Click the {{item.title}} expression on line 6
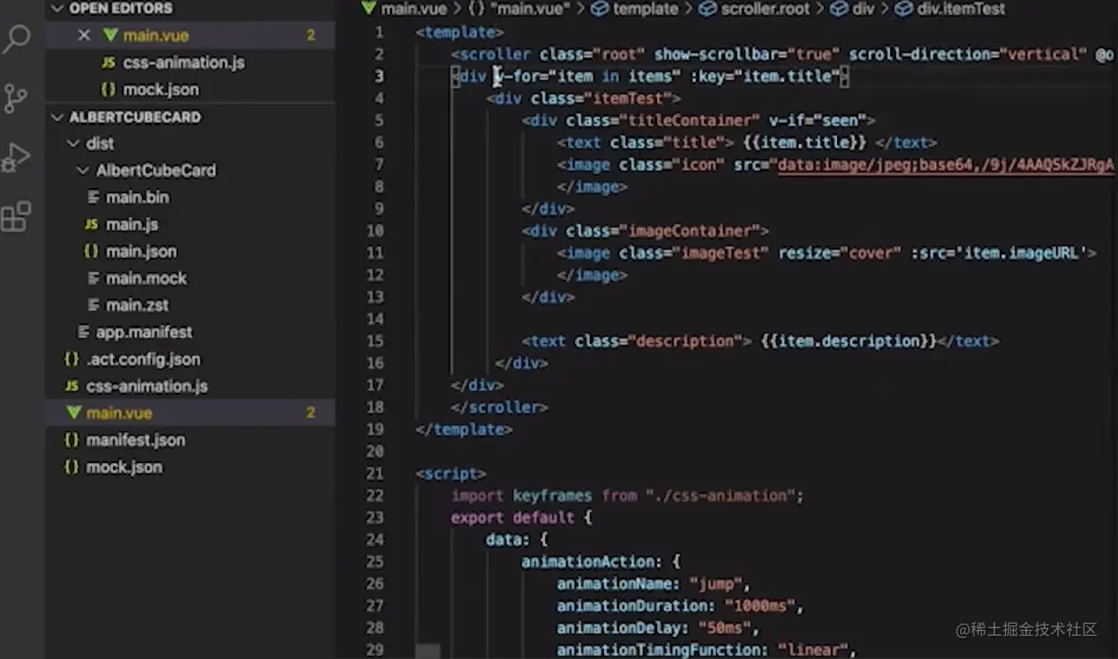The image size is (1118, 659). [805, 142]
